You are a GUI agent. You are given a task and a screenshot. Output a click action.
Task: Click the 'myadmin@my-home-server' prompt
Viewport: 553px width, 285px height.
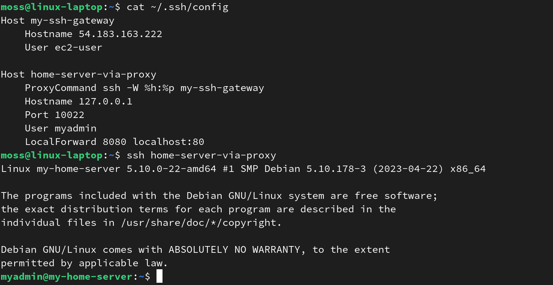pyautogui.click(x=66, y=277)
